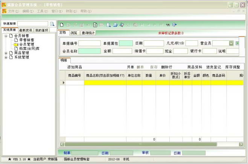Screen dimensions: 248x164
Task: Click the greyed 保存 button
Action: click(154, 67)
